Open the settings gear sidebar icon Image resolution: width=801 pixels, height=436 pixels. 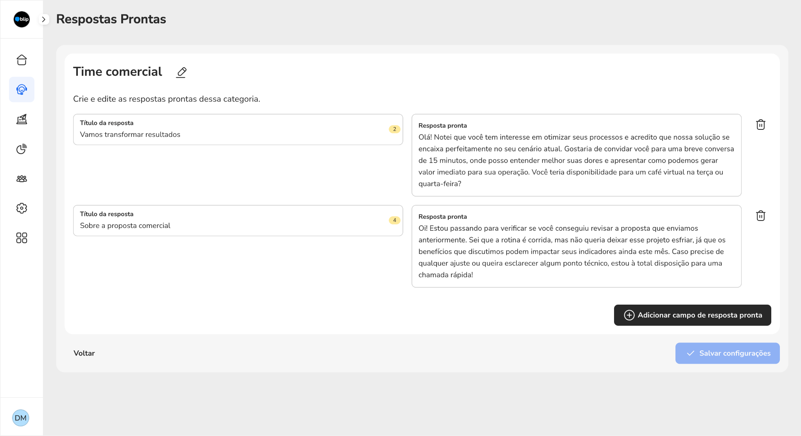pyautogui.click(x=22, y=208)
